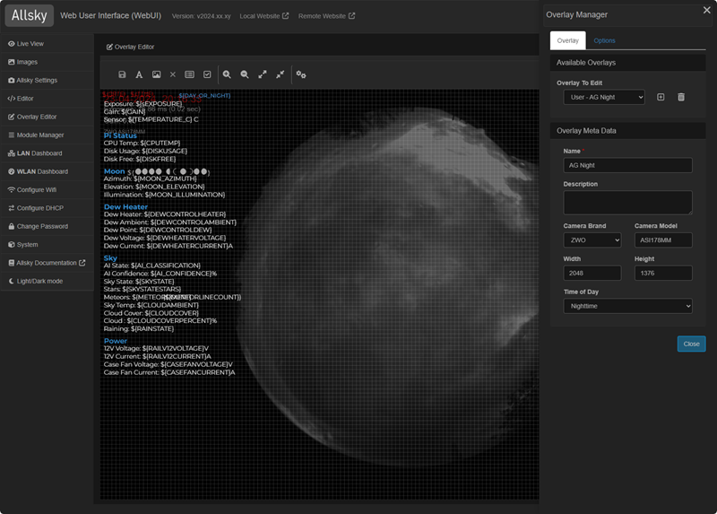Select the Overlay tab
Screen dimensions: 717x514
click(x=568, y=40)
